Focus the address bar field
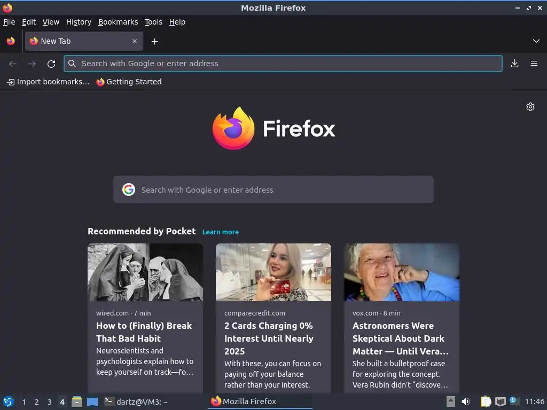The height and width of the screenshot is (410, 547). (x=283, y=64)
